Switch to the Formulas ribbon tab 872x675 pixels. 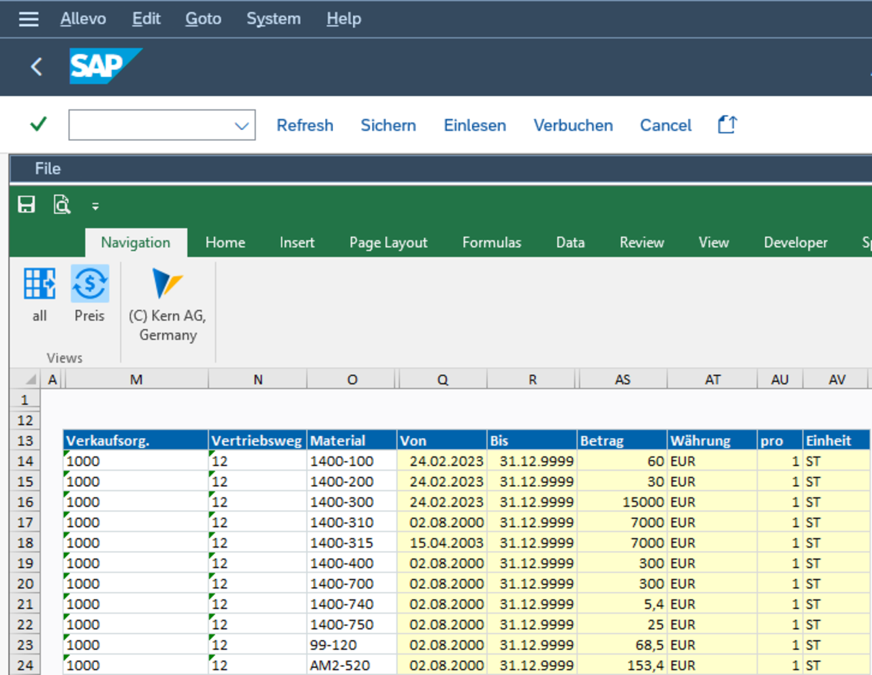point(491,242)
